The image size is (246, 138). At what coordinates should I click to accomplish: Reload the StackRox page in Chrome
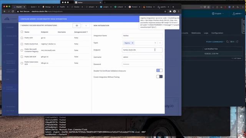13,11
